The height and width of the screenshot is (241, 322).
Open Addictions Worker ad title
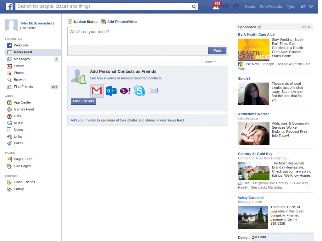click(253, 114)
